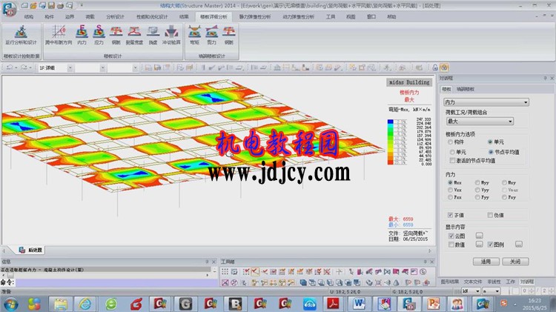Screen dimensions: 556x312
Task: Open the undo history dropdown arrow
Action: coord(16,67)
